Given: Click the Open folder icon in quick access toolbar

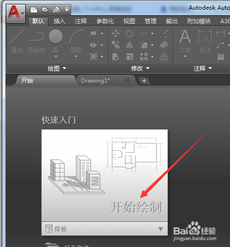Looking at the screenshot, I should point(45,10).
